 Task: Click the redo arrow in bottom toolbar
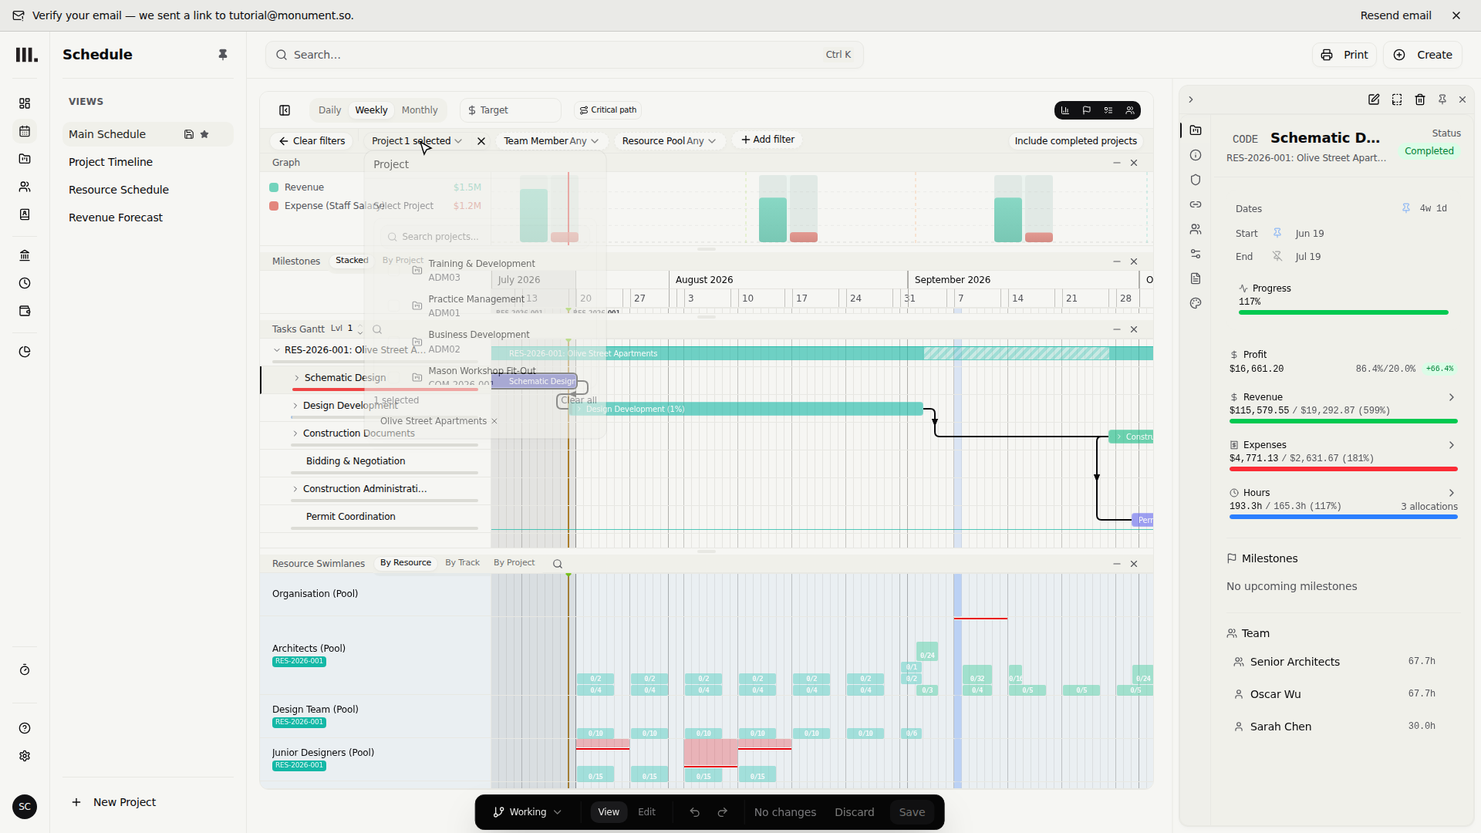pyautogui.click(x=723, y=812)
